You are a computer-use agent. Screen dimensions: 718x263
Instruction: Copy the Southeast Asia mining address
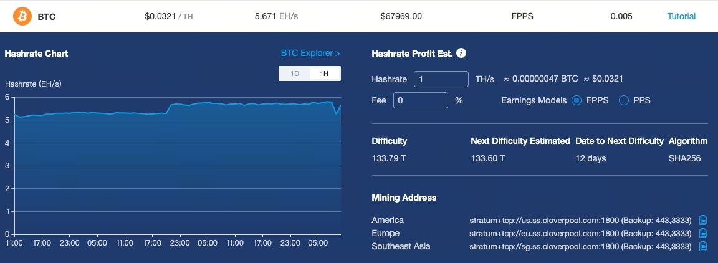coord(703,246)
